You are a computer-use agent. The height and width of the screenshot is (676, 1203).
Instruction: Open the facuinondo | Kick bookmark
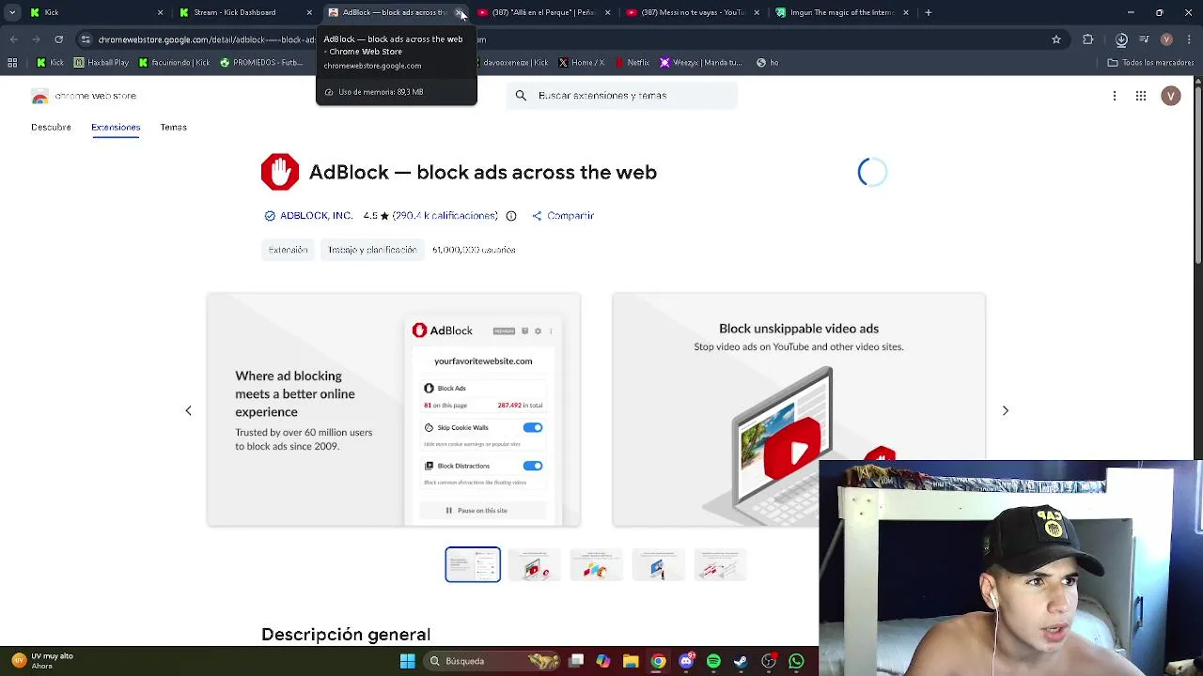pos(174,63)
